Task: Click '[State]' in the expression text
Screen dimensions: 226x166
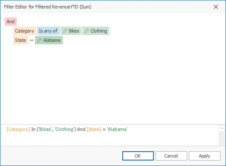Action: (94, 129)
